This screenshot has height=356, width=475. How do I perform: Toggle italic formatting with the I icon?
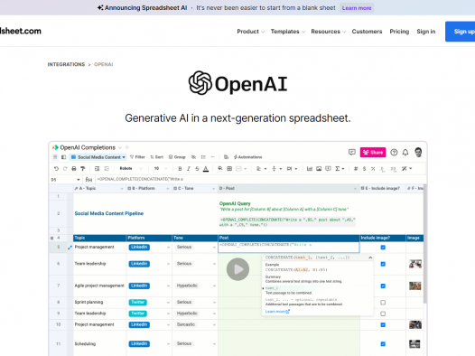[x=189, y=169]
